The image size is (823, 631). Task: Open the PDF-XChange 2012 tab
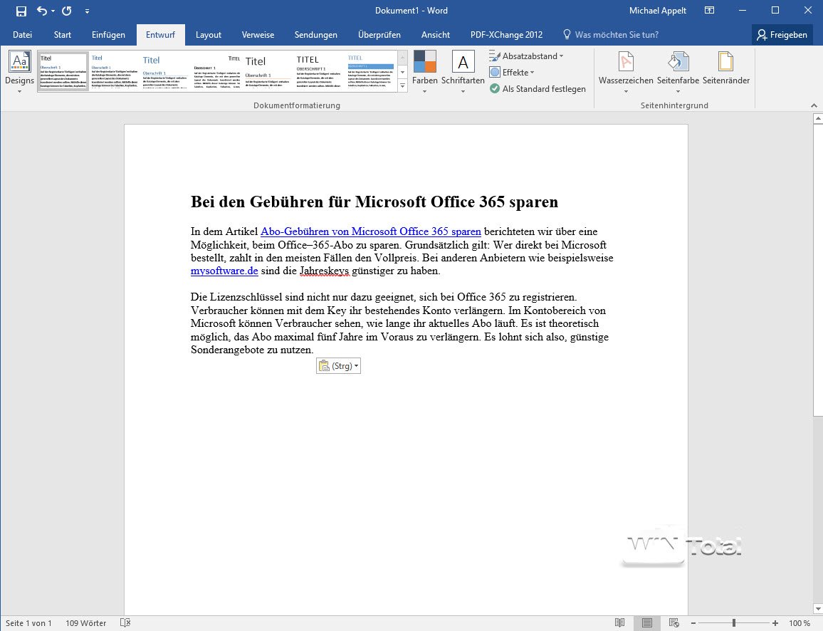pyautogui.click(x=506, y=35)
